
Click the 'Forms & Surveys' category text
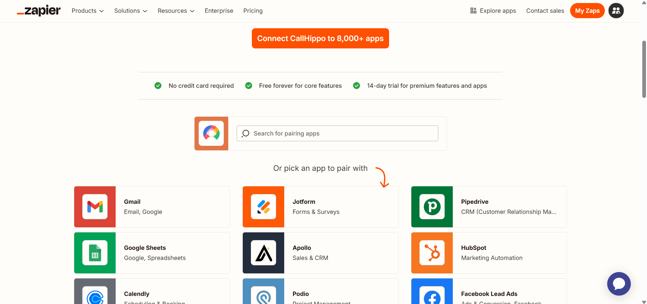316,212
